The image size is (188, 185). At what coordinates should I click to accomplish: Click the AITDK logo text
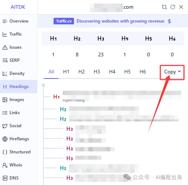pos(18,7)
